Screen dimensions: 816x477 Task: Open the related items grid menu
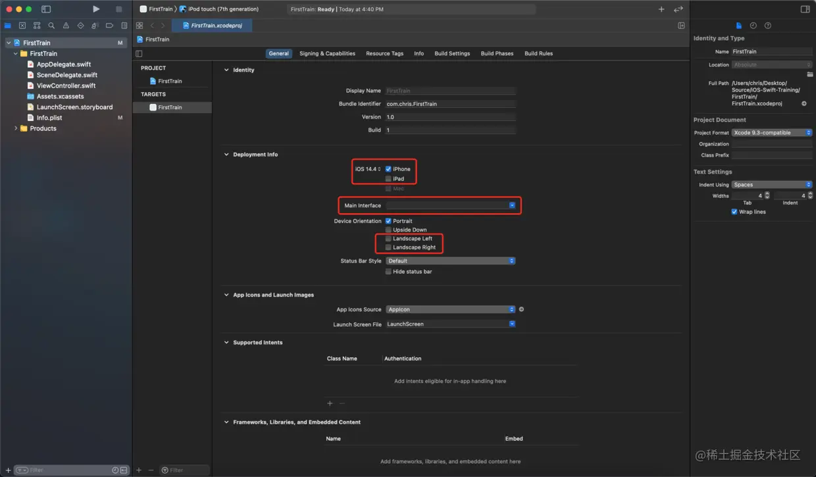click(x=140, y=26)
